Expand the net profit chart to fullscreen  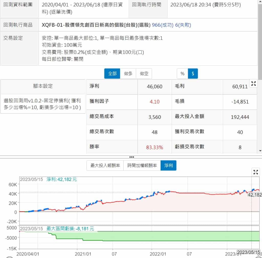tap(256, 172)
